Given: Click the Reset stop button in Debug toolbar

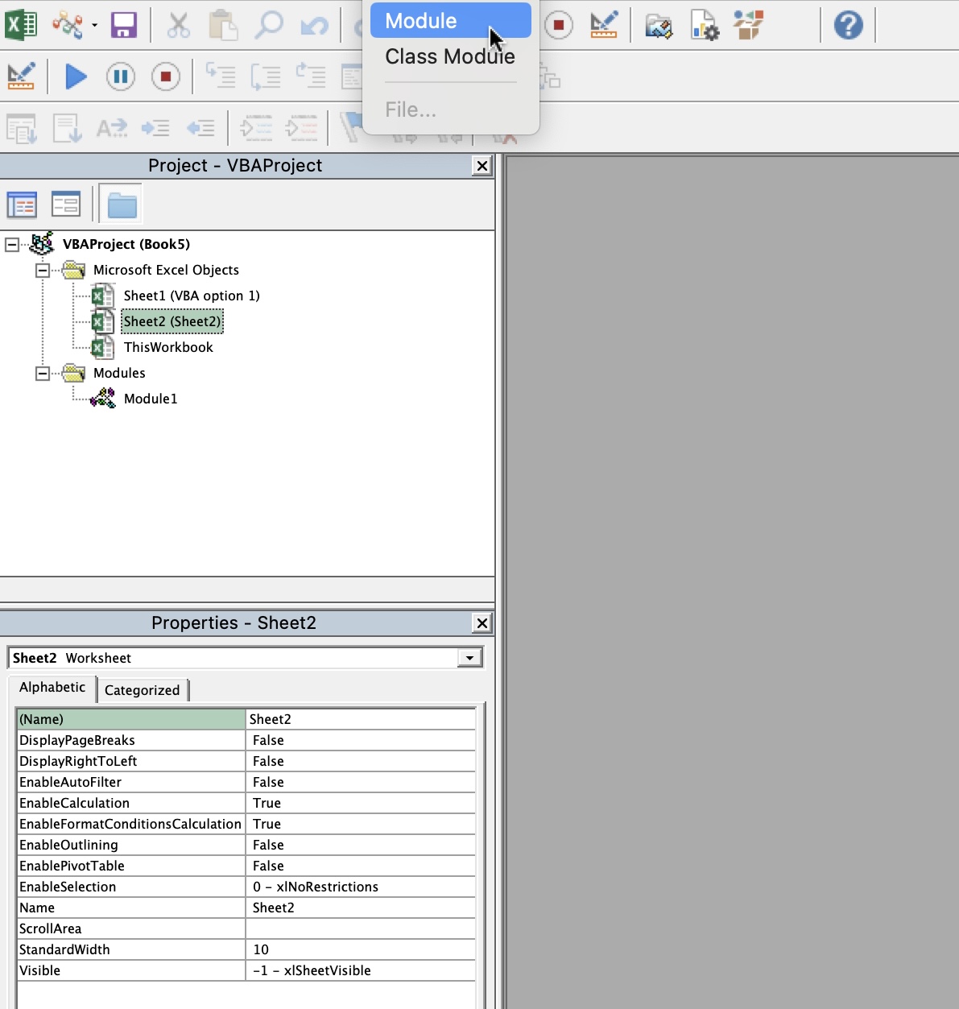Looking at the screenshot, I should click(166, 77).
